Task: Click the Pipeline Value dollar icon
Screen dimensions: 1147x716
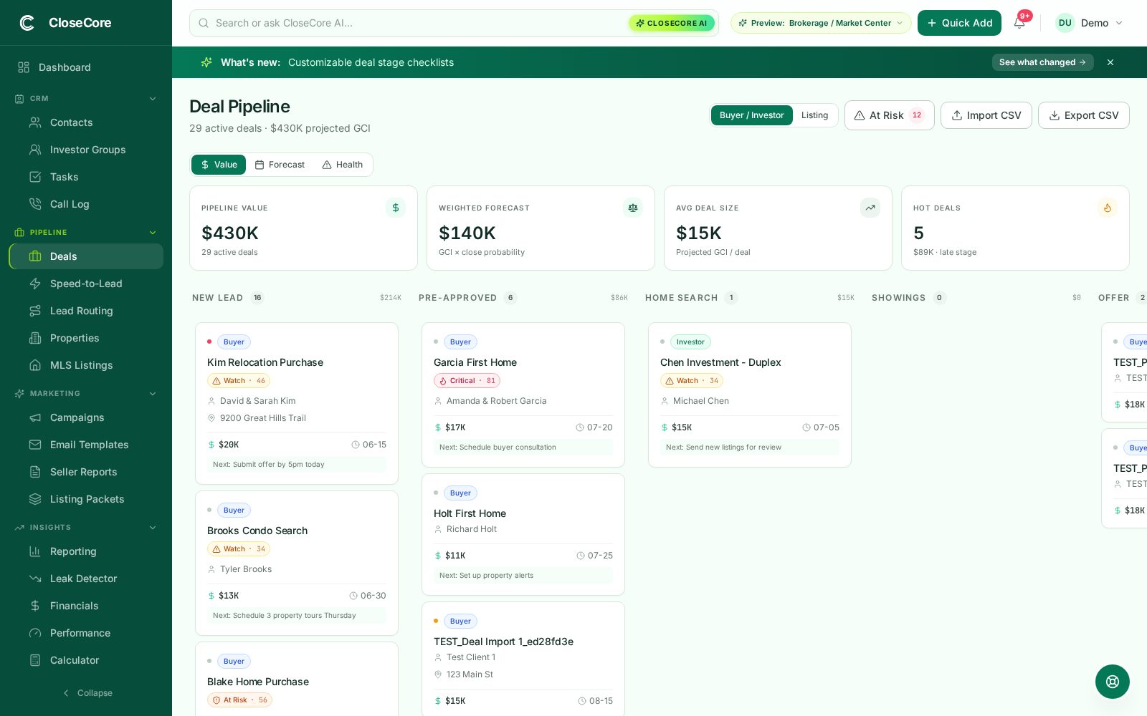Action: click(395, 208)
